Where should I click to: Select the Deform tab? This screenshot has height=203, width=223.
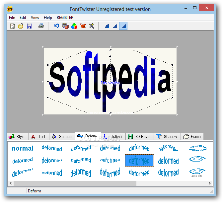pos(88,136)
